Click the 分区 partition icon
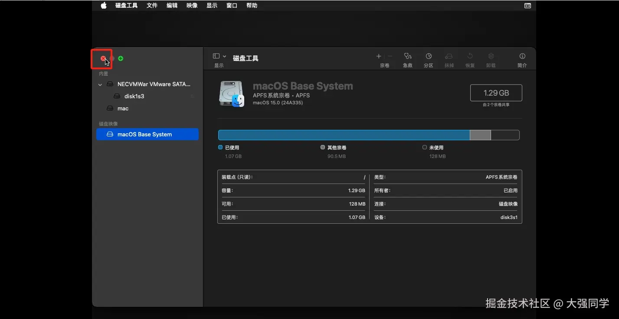619x319 pixels. [429, 56]
